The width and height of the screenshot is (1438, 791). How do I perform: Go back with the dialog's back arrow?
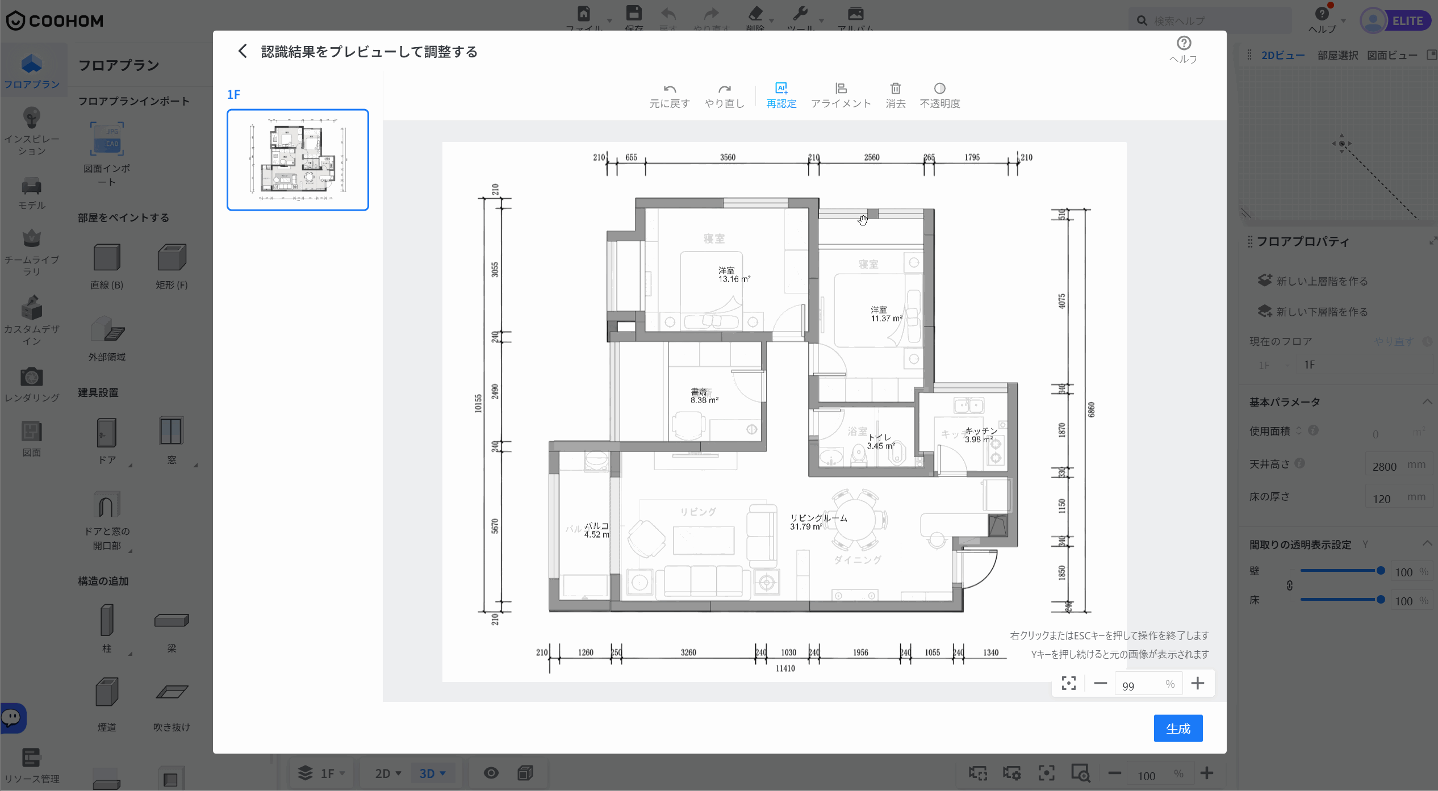tap(243, 52)
